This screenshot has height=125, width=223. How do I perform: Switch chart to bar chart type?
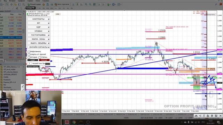click(74, 5)
